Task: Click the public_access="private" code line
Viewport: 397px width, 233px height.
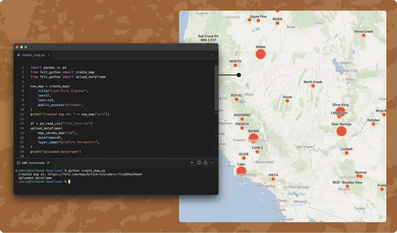Action: [61, 105]
